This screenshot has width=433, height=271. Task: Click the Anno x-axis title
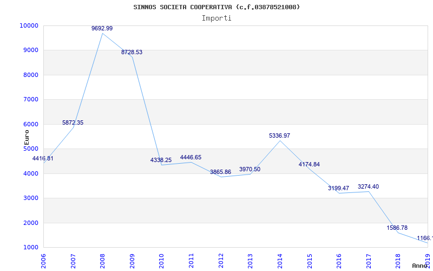pos(419,266)
